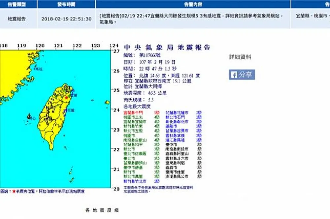Click the Taiwan earthquake epicenter map image

tap(55, 119)
